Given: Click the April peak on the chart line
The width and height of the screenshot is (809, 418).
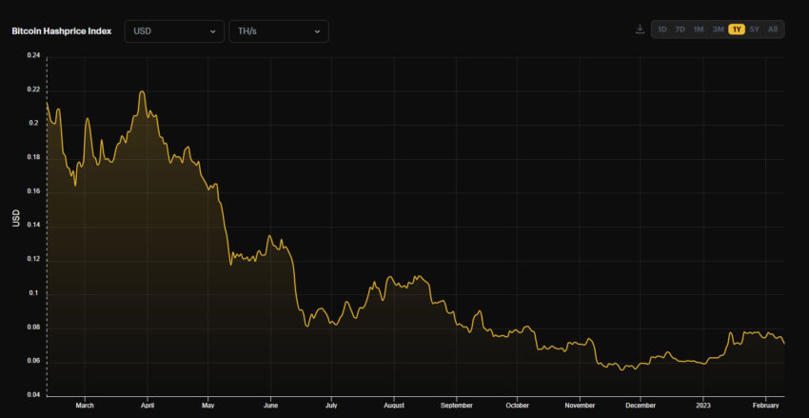Looking at the screenshot, I should (x=142, y=91).
